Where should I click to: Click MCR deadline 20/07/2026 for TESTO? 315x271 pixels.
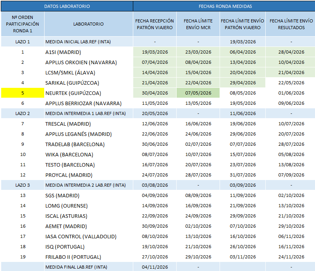click(198, 165)
